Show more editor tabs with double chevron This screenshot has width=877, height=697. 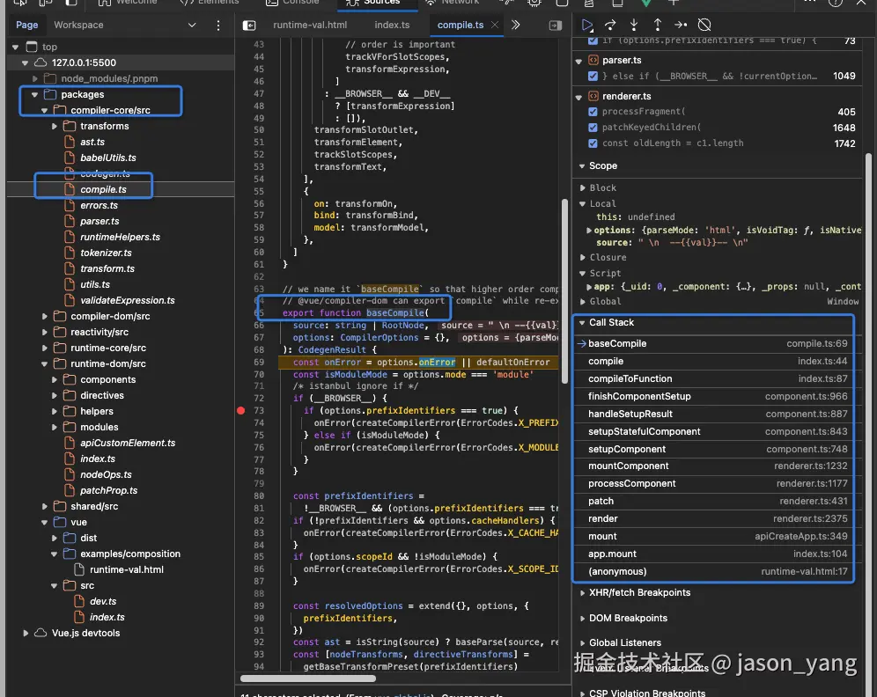515,26
